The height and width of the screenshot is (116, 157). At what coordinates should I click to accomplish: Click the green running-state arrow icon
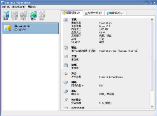tap(16, 30)
